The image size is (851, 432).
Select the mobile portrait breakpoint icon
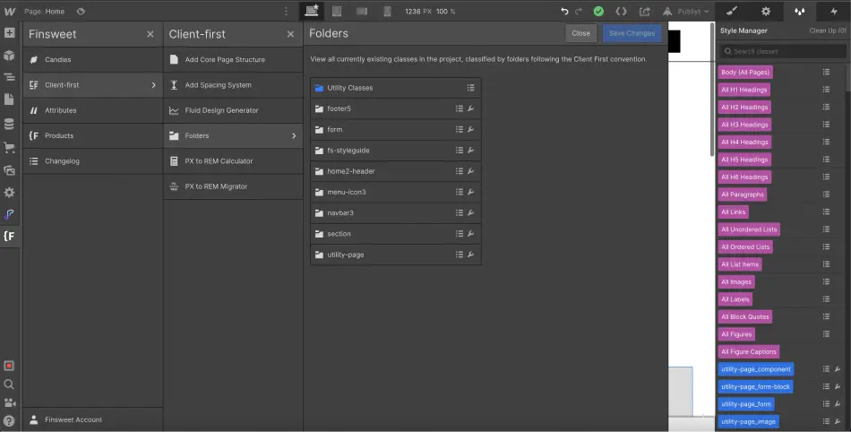pyautogui.click(x=387, y=11)
